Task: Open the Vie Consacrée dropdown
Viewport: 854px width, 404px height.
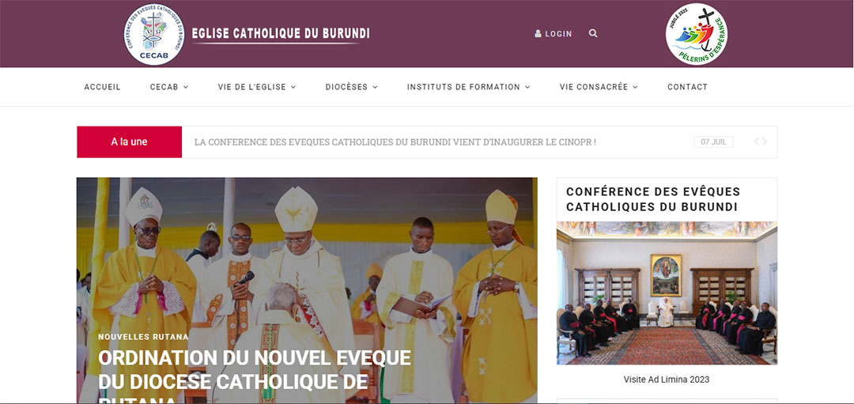Action: [599, 87]
